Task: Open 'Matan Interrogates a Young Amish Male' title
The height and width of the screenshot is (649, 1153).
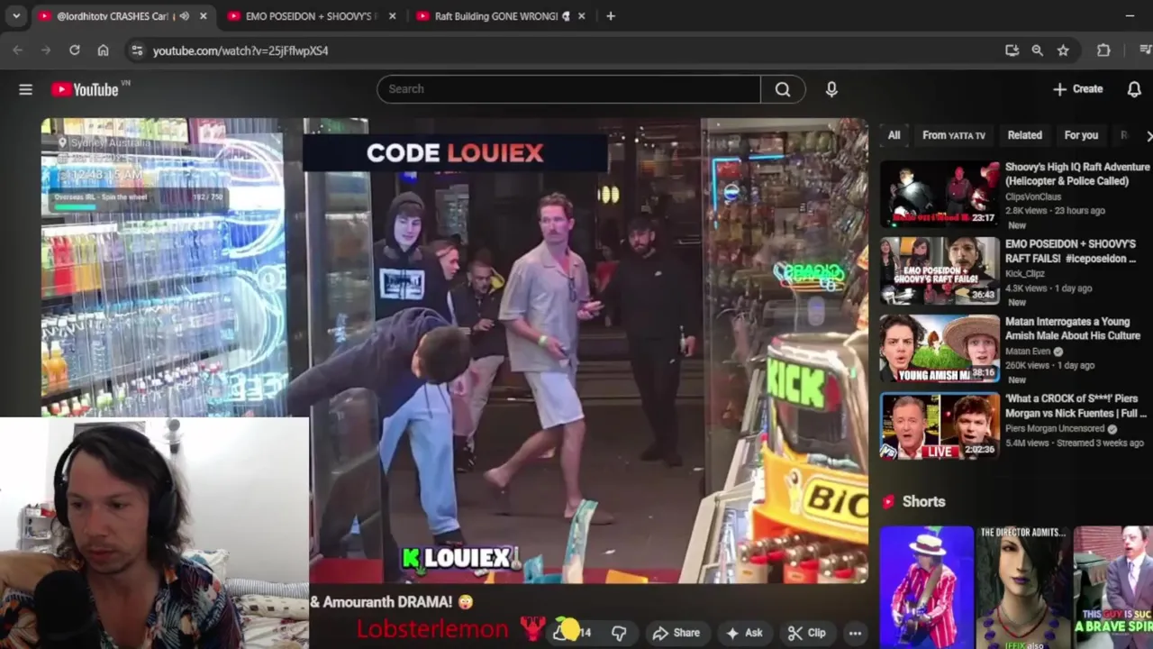Action: tap(1073, 328)
